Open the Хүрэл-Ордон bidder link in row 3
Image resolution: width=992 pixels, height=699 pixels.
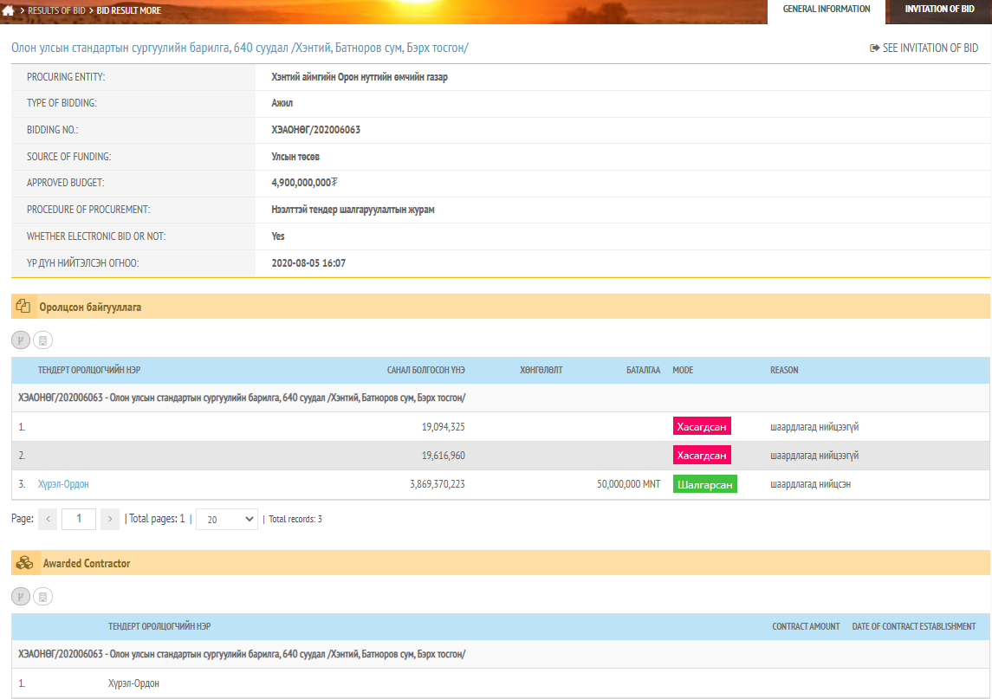pos(63,484)
